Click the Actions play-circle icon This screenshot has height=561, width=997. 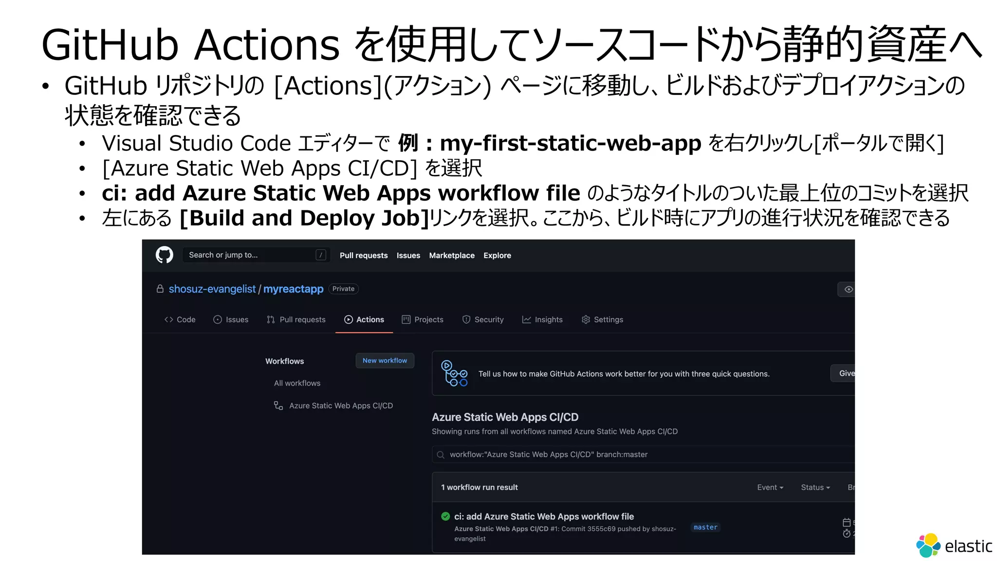tap(349, 319)
